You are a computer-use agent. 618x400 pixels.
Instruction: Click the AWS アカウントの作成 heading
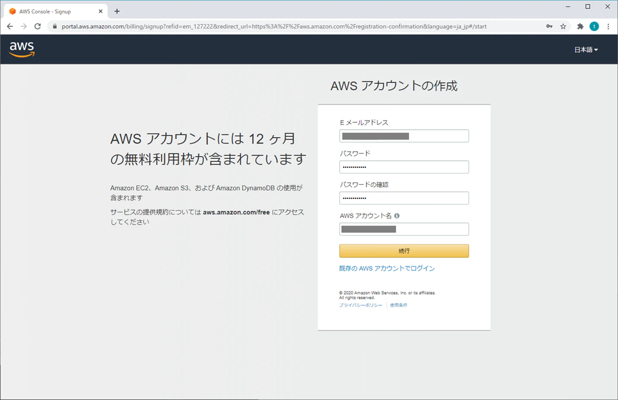394,86
